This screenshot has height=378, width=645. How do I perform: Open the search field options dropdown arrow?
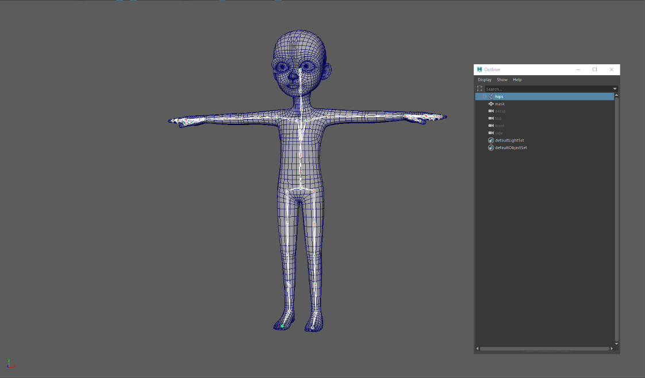(615, 89)
